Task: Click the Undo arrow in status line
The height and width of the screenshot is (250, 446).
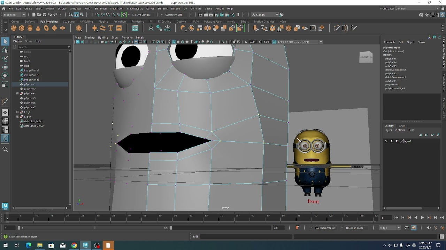Action: pos(50,15)
